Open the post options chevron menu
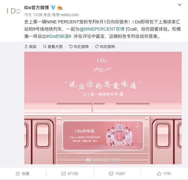Screen dimensions: 188x180 179,5
